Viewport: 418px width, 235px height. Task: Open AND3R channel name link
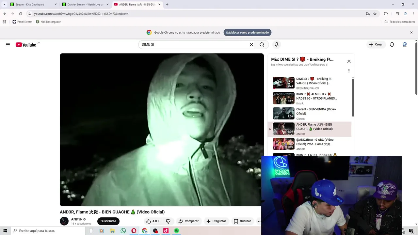pyautogui.click(x=77, y=219)
